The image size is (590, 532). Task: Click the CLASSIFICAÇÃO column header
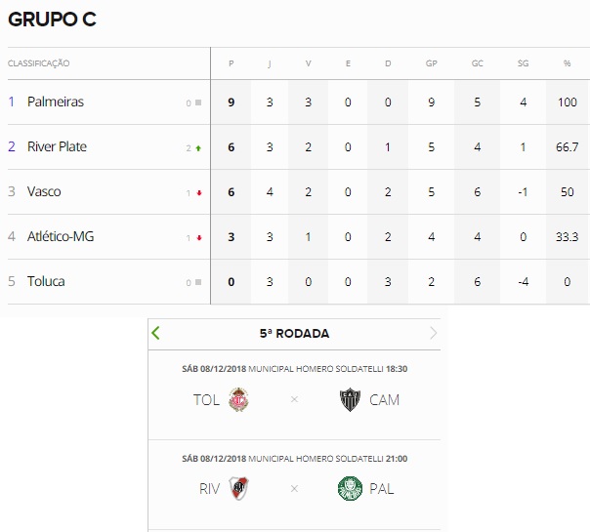point(39,63)
